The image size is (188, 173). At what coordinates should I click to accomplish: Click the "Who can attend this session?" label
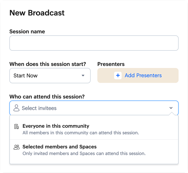47,97
